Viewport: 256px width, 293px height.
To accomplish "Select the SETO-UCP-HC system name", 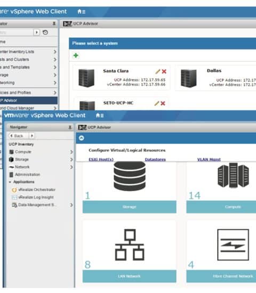I will tap(118, 103).
